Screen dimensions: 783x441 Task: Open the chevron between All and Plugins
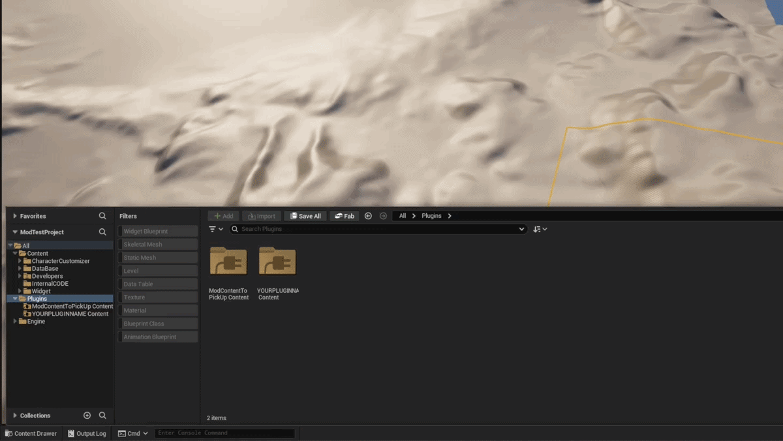414,216
